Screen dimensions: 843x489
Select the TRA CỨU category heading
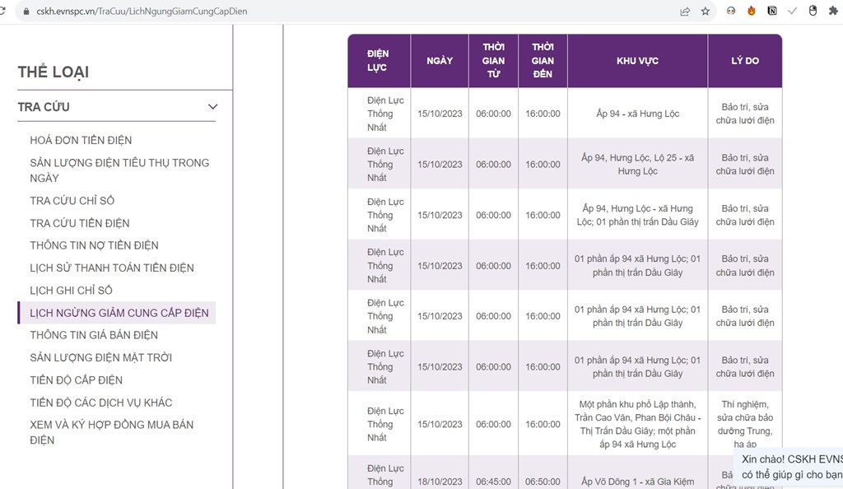tap(44, 107)
